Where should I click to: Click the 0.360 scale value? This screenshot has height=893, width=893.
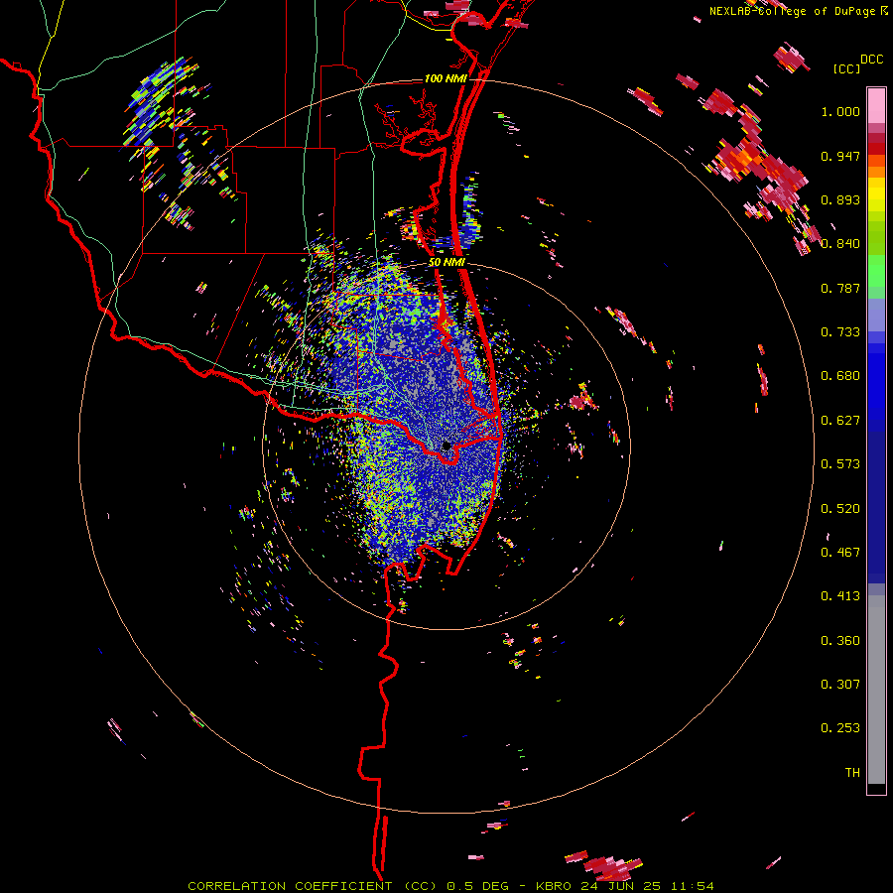coord(840,641)
